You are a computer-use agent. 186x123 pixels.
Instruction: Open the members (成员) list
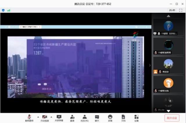pos(85,118)
